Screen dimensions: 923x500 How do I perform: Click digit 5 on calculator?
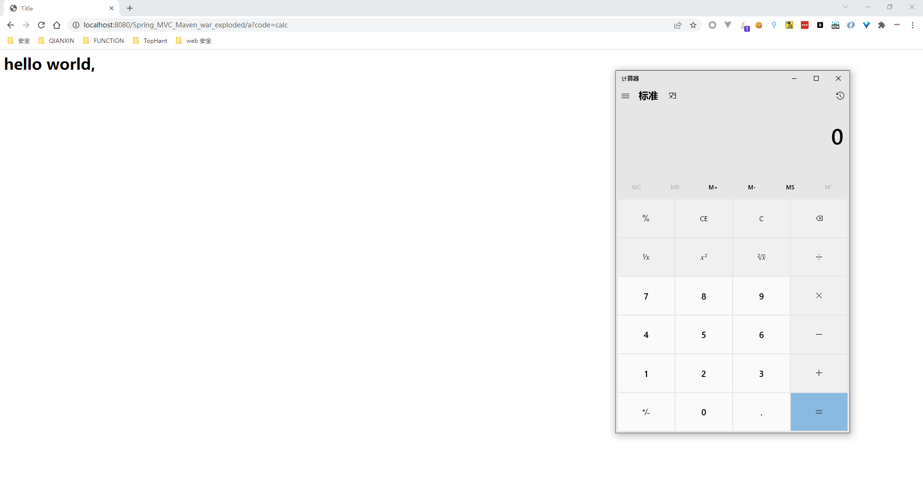coord(704,335)
